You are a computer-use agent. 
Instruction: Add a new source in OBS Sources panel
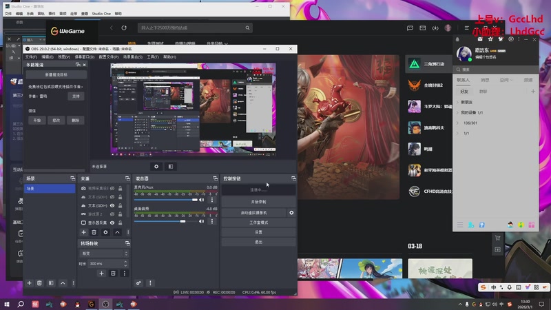click(x=83, y=232)
